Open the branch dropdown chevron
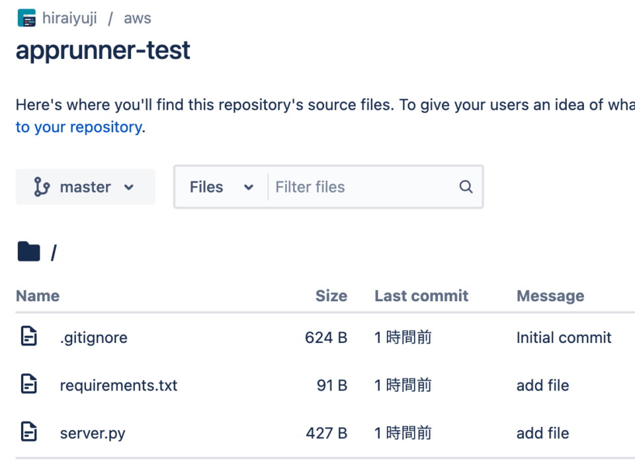635x468 pixels. [130, 187]
